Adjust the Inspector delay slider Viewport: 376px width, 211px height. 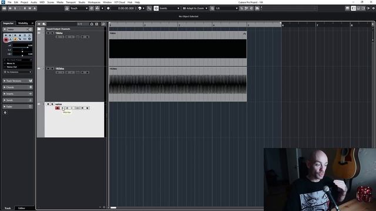(22, 55)
